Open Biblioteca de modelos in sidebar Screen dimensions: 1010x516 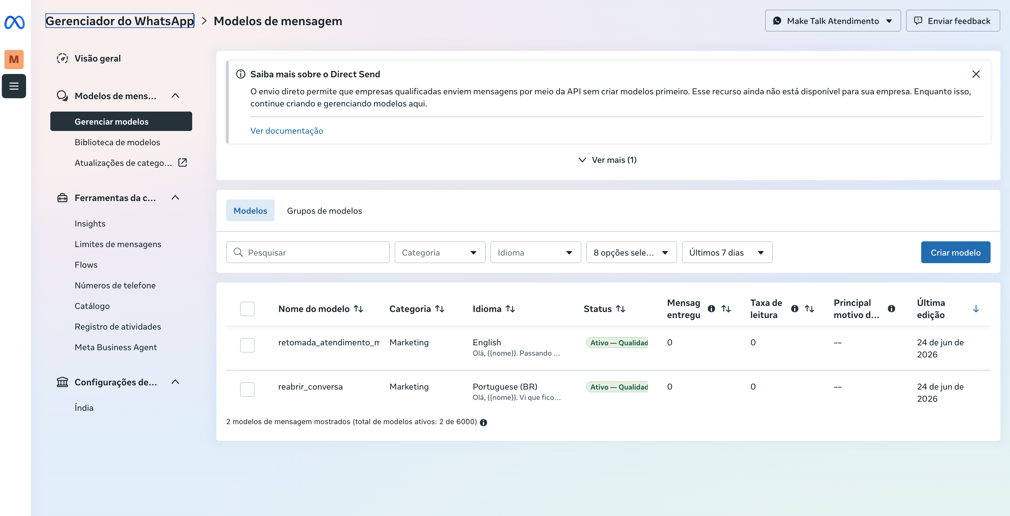coord(117,142)
